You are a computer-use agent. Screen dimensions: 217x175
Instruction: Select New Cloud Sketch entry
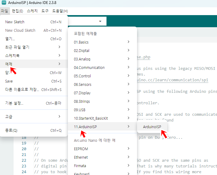coord(34,30)
